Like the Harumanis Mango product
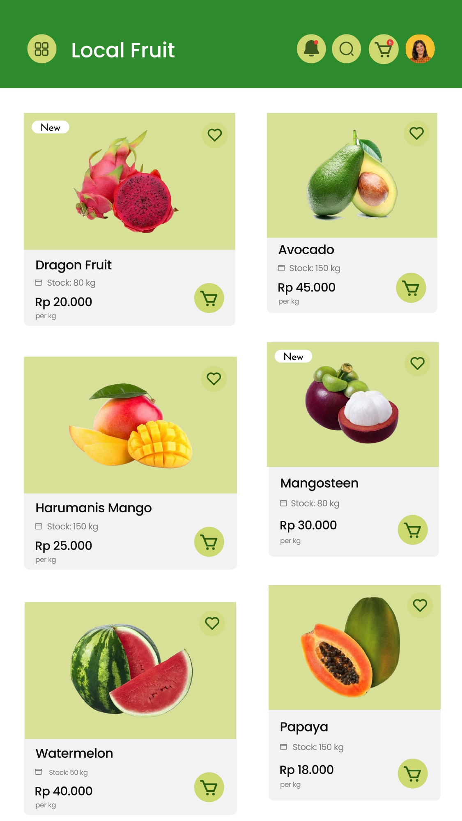Image resolution: width=462 pixels, height=821 pixels. (x=214, y=378)
